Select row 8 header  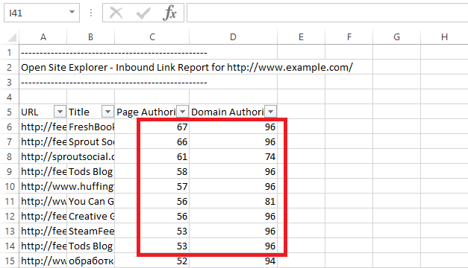point(10,156)
